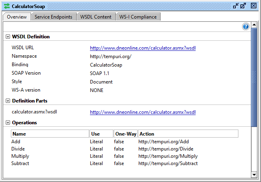This screenshot has height=182, width=261.
Task: Click the Style value Document
Action: click(x=101, y=82)
